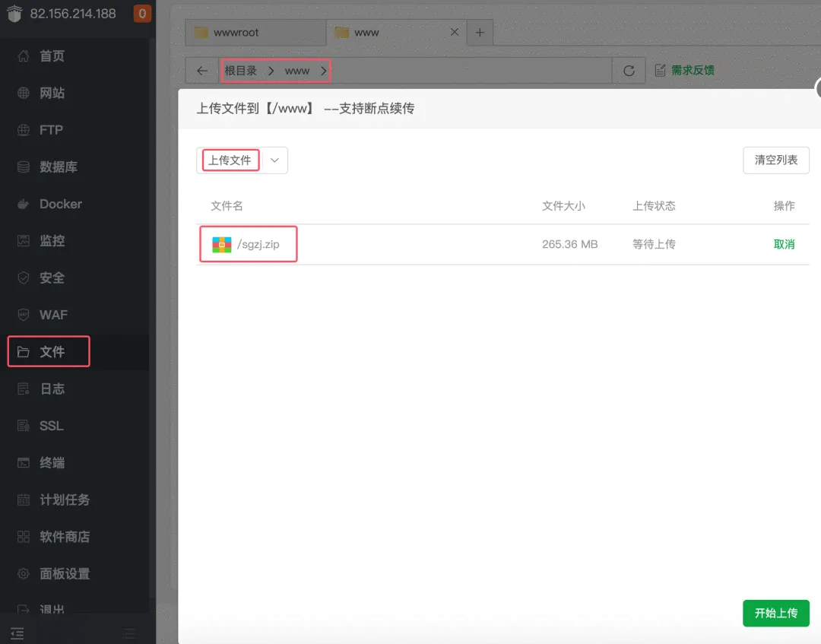This screenshot has width=821, height=644.
Task: Click the shield icon for 安全
Action: (24, 278)
